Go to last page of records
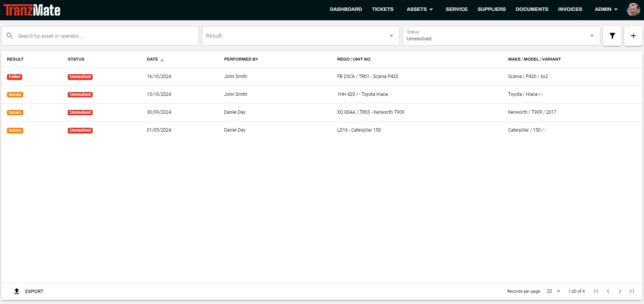 [632, 291]
